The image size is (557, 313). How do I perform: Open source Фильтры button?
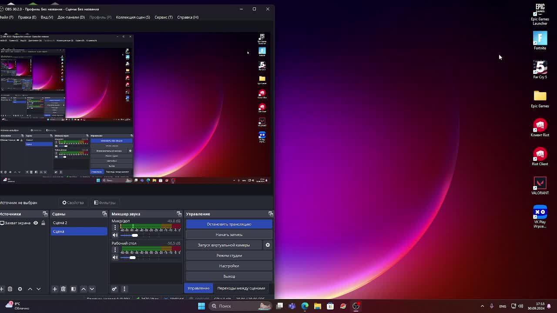(x=105, y=203)
